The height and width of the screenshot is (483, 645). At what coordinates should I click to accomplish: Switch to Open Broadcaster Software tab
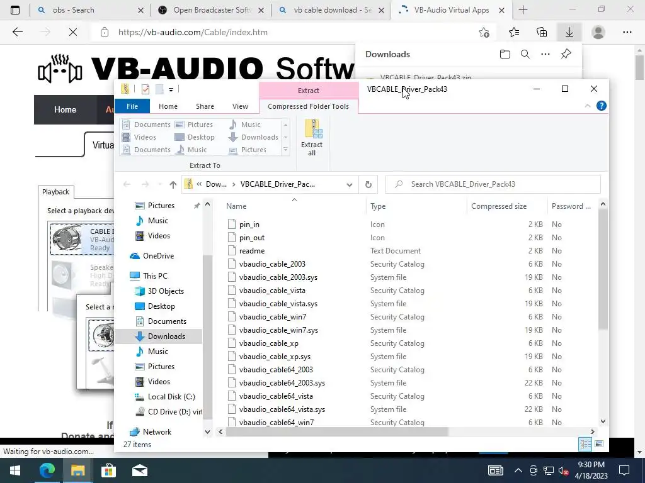pos(211,10)
